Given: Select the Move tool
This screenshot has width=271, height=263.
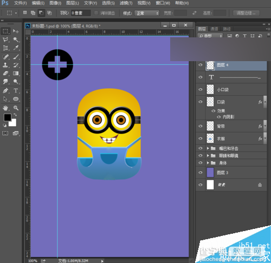Looking at the screenshot, I should pos(16,31).
